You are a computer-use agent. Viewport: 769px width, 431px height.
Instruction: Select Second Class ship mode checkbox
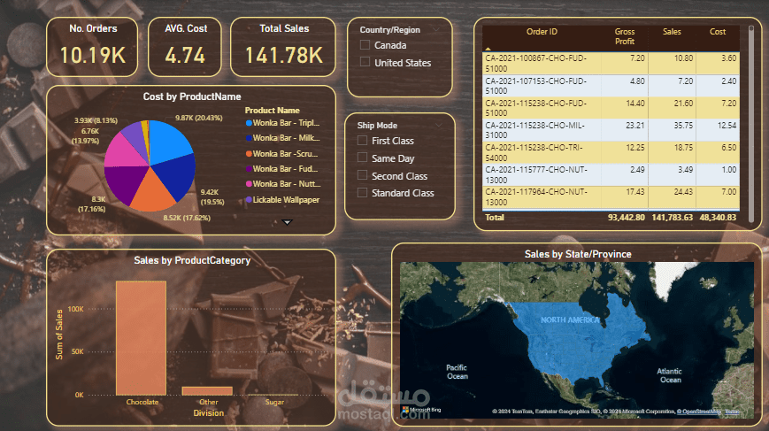pos(362,175)
